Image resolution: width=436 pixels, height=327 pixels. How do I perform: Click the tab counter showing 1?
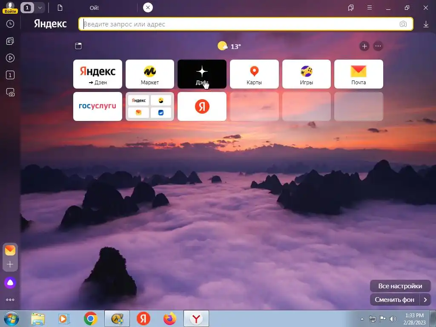[x=27, y=8]
